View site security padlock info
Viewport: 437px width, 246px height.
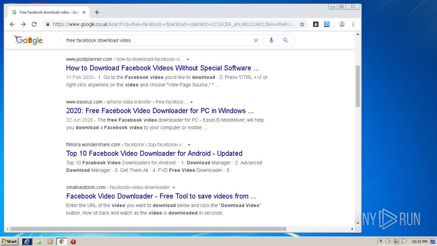[47, 24]
